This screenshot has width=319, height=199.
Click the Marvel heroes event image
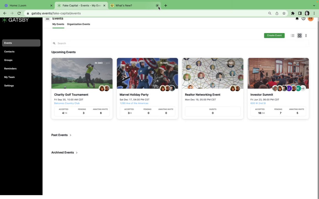coord(147,73)
